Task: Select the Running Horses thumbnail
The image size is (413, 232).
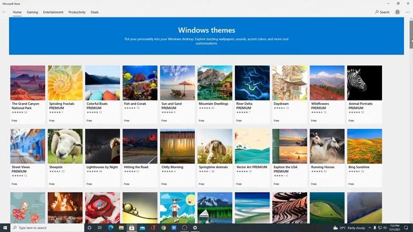Action: click(327, 146)
